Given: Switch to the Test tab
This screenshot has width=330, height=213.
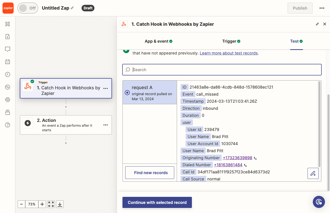Looking at the screenshot, I should 296,41.
